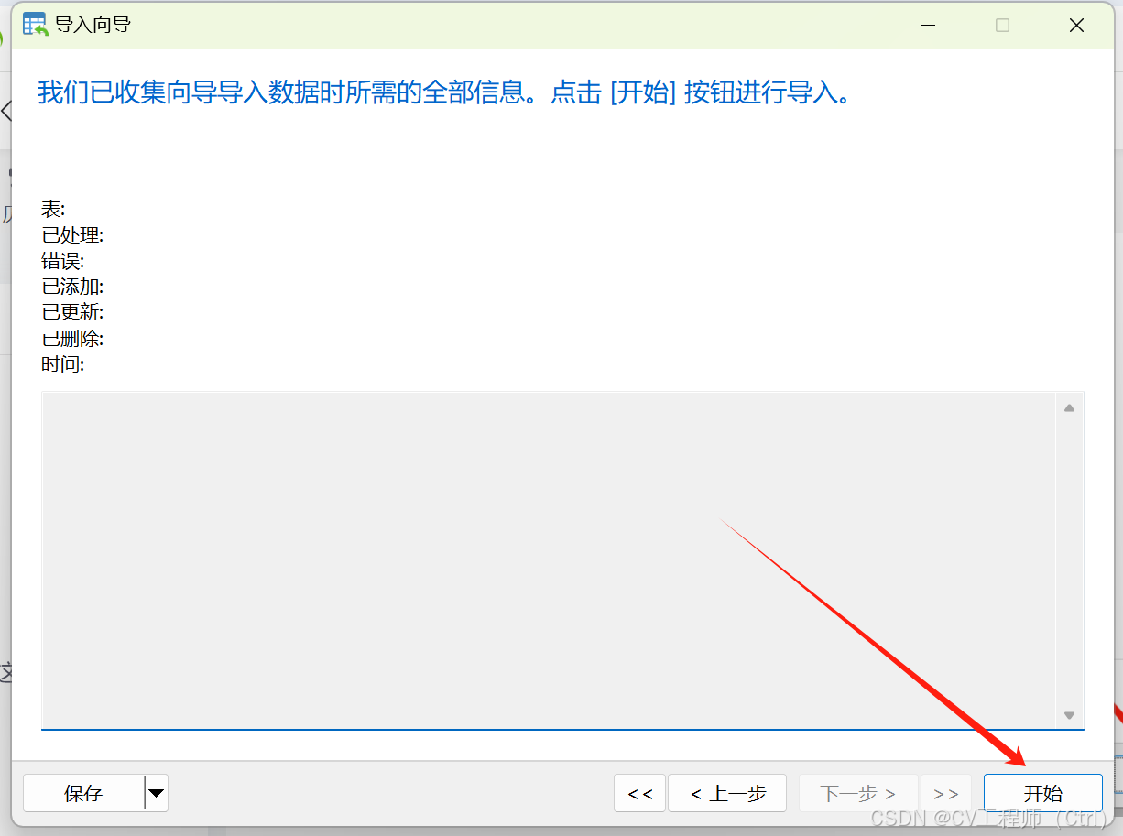The width and height of the screenshot is (1123, 836).
Task: Click the 已添加: label
Action: 72,287
